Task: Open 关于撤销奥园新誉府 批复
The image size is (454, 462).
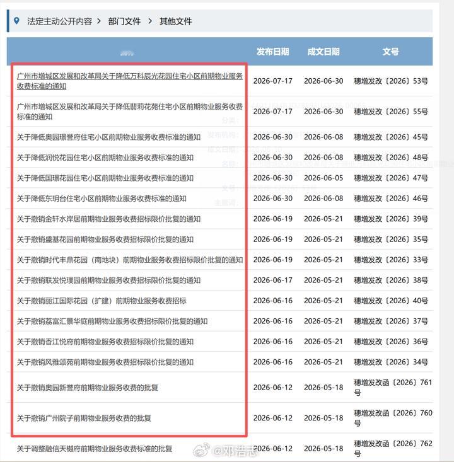Action: 87,388
